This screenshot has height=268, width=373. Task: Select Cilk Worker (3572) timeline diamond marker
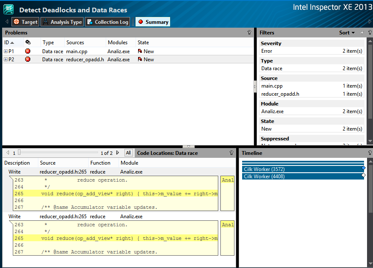tap(363, 168)
